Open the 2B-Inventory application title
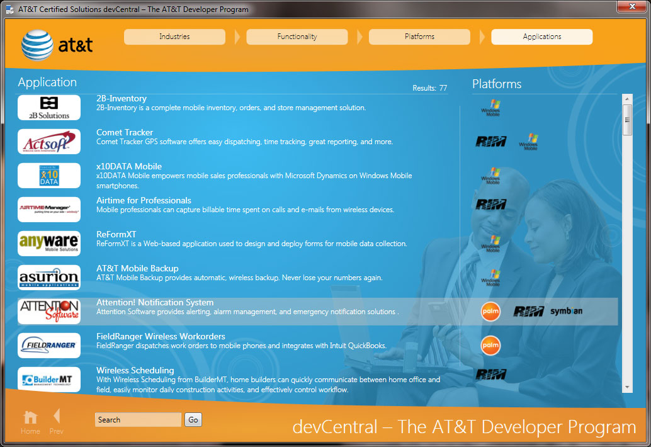Viewport: 651px width, 447px height. tap(122, 98)
